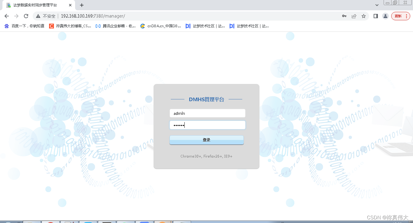Screen dimensions: 413x223
Task: Open 百度一下，你就知道 bookmark
Action: point(24,26)
